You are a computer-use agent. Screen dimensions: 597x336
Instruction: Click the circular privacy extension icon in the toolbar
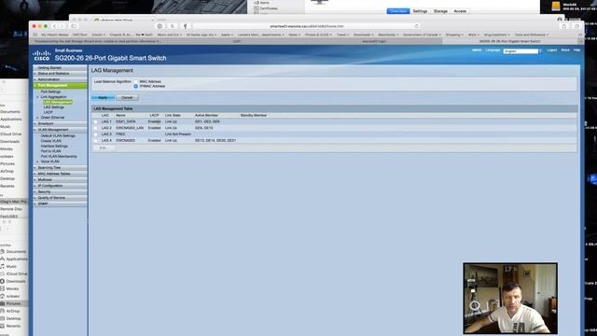[x=160, y=26]
